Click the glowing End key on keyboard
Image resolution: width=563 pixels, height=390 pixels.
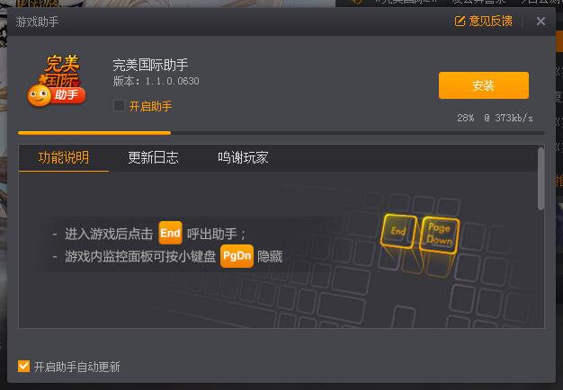coord(399,231)
